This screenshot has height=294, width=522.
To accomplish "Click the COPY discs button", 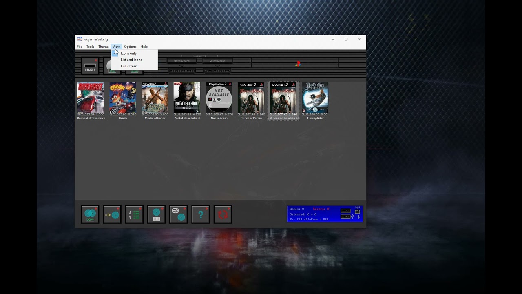I will pyautogui.click(x=90, y=214).
